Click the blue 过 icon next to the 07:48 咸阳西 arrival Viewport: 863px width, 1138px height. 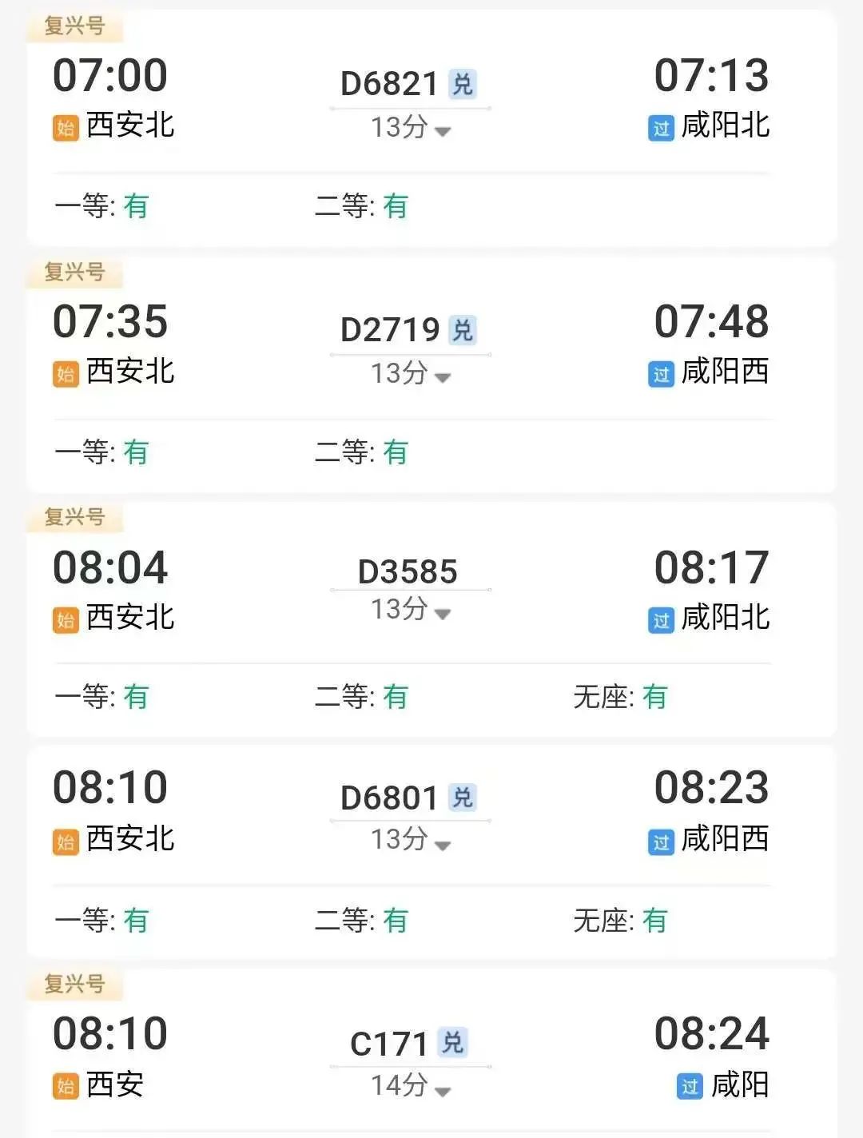661,374
